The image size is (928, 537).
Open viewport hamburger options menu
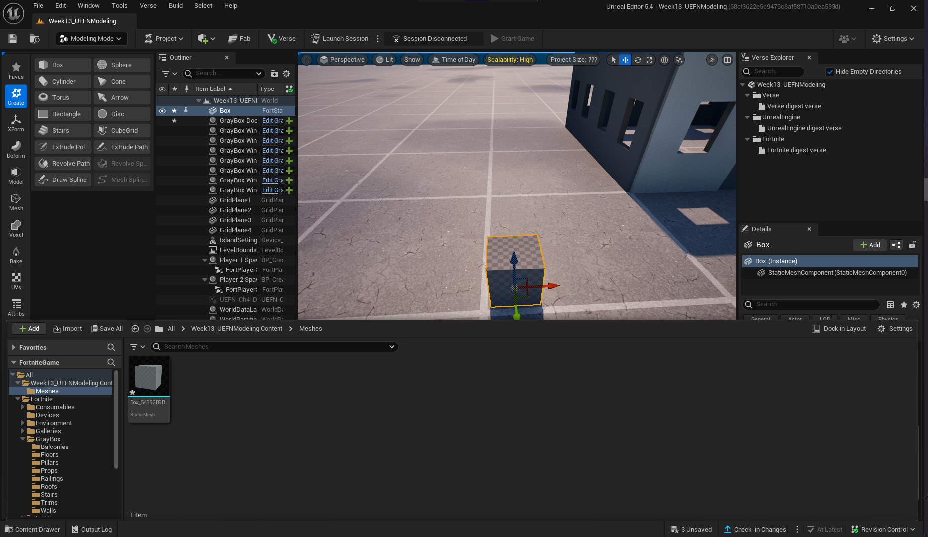[306, 60]
